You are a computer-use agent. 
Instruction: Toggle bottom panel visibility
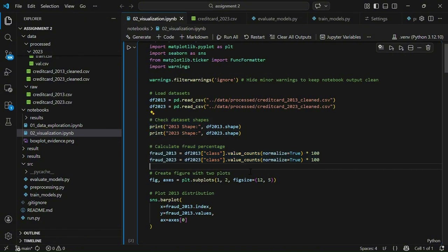[385, 6]
